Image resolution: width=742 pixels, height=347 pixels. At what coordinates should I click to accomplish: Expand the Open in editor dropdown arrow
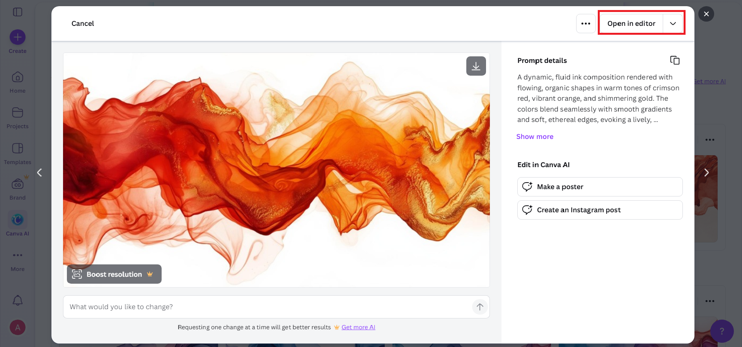tap(673, 24)
